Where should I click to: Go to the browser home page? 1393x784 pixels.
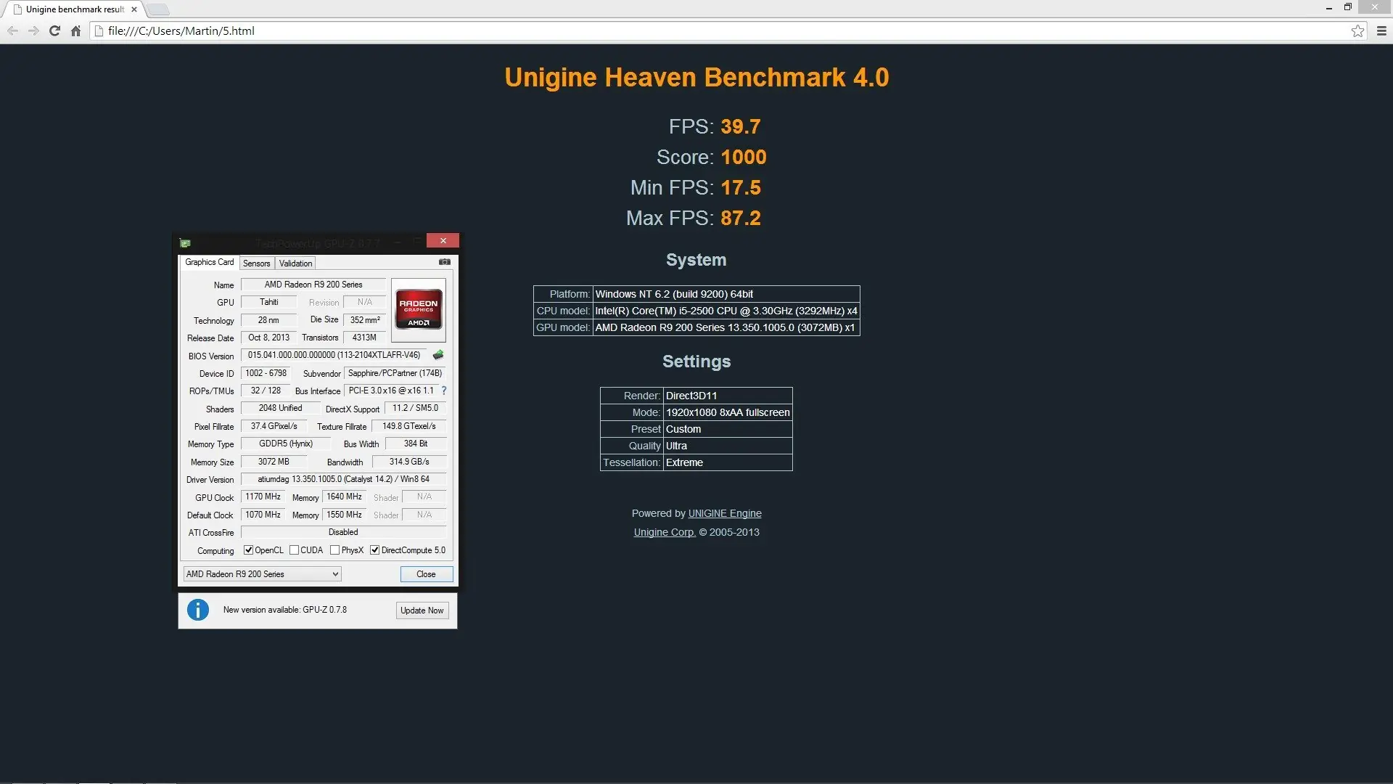[75, 31]
